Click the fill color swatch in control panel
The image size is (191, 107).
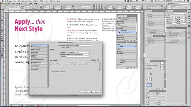[73, 6]
